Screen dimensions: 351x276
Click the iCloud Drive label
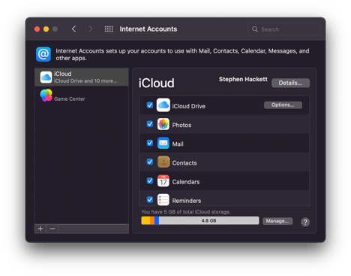point(188,106)
